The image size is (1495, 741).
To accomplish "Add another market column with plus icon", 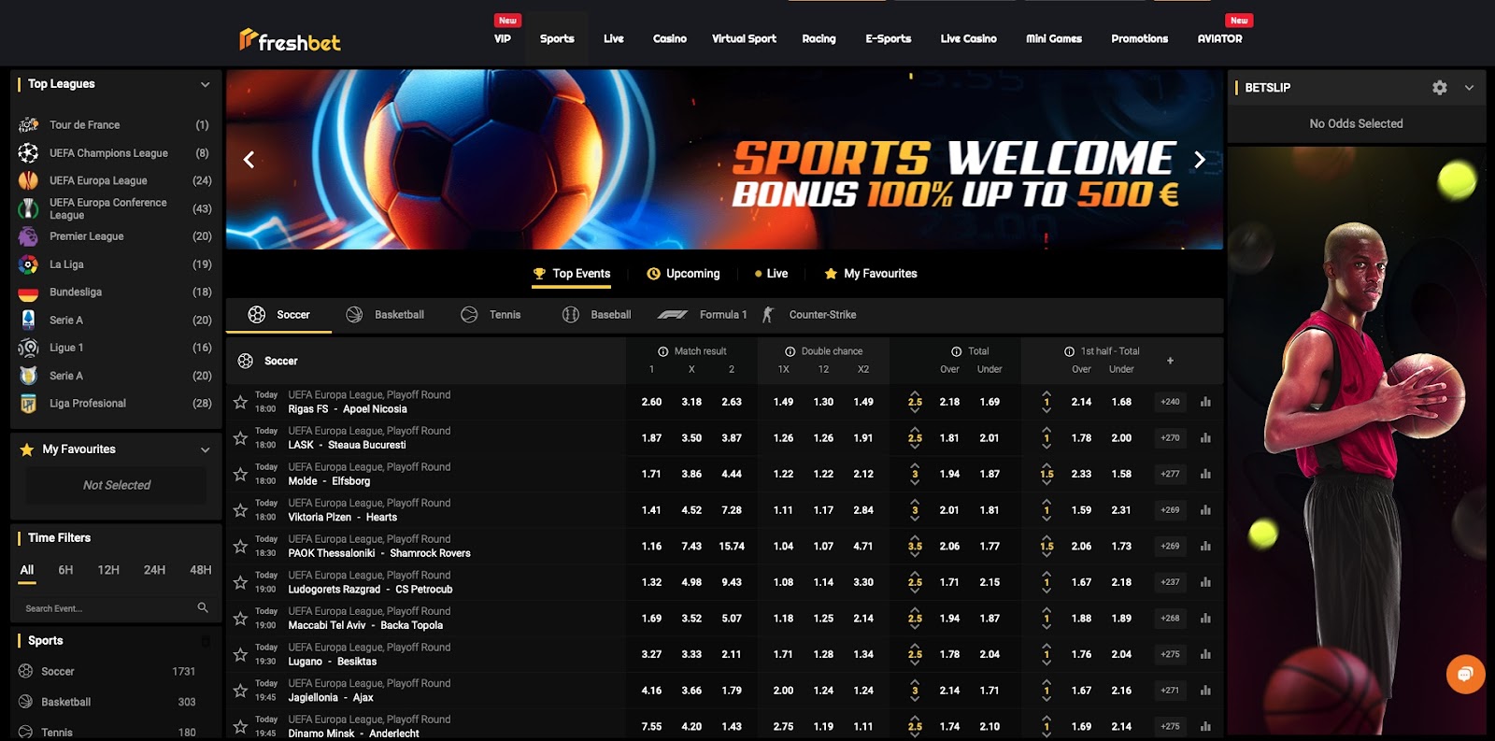I will click(1170, 361).
